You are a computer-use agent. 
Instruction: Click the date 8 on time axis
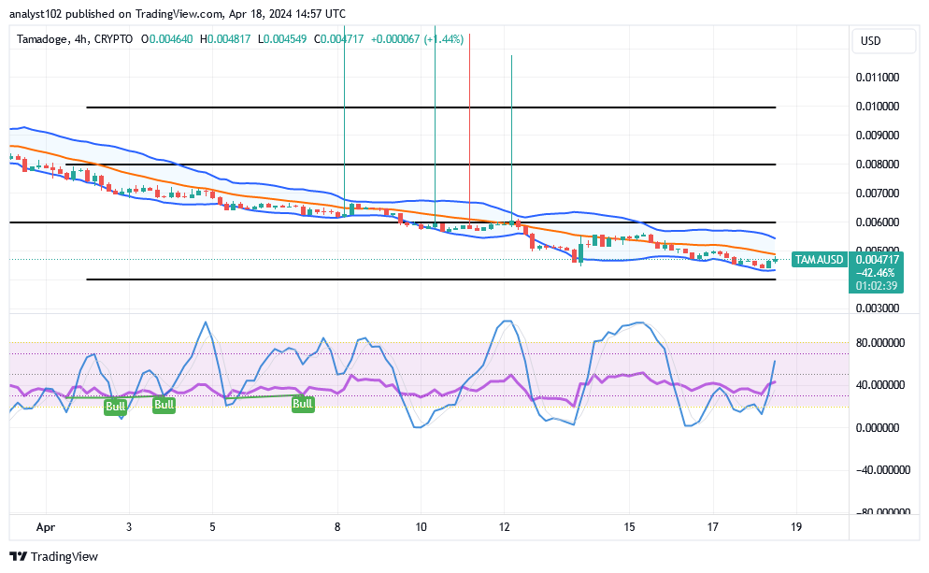(x=337, y=527)
